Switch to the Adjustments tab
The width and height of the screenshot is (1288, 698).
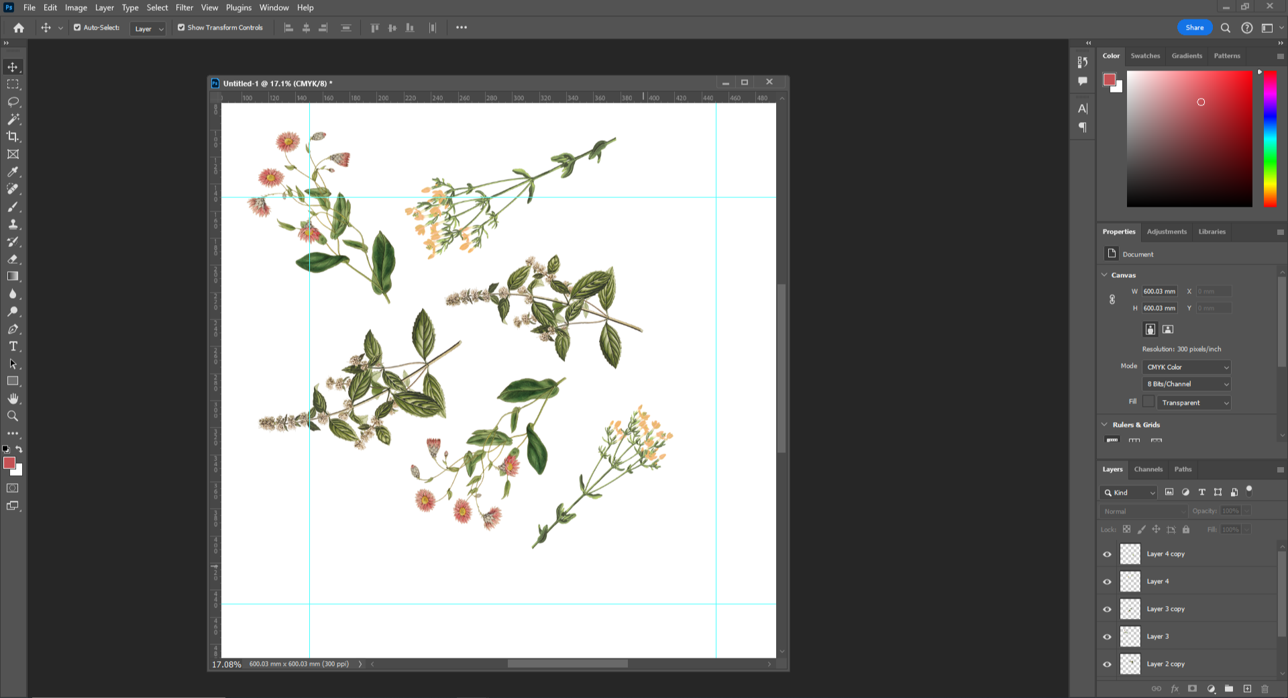click(1167, 232)
